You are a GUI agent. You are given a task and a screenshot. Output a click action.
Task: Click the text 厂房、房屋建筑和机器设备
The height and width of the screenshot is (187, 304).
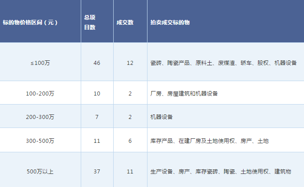tap(184, 94)
